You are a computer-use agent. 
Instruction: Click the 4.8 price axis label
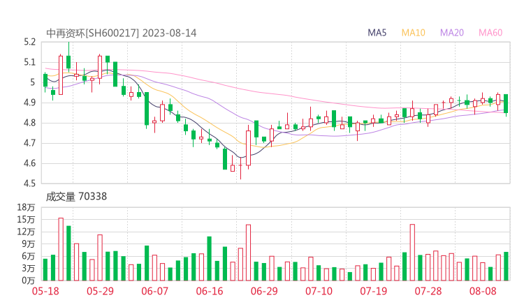(x=29, y=123)
